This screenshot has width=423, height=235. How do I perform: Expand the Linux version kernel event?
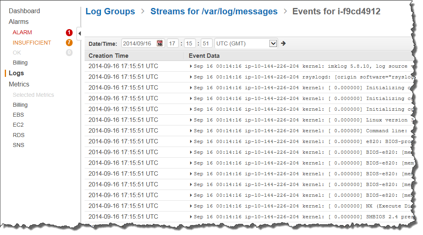191,120
